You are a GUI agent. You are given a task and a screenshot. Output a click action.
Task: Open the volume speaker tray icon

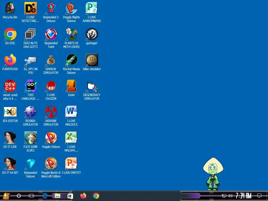pyautogui.click(x=230, y=196)
